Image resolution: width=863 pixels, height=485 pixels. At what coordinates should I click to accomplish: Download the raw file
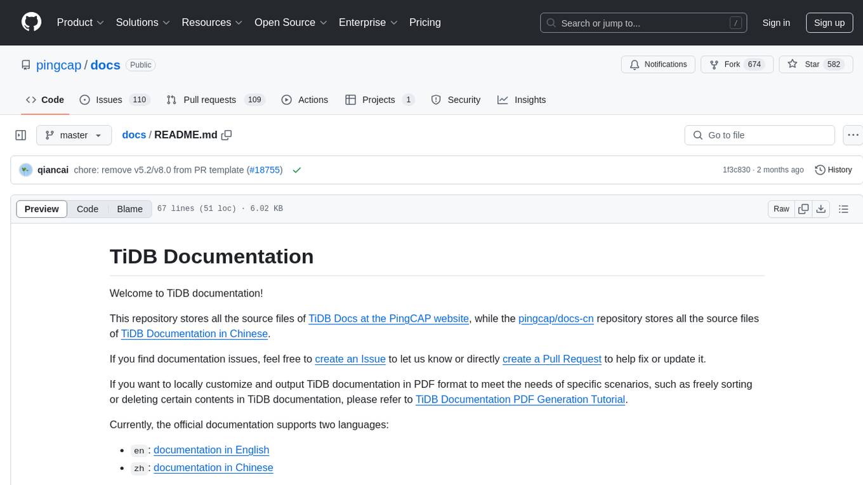tap(820, 209)
